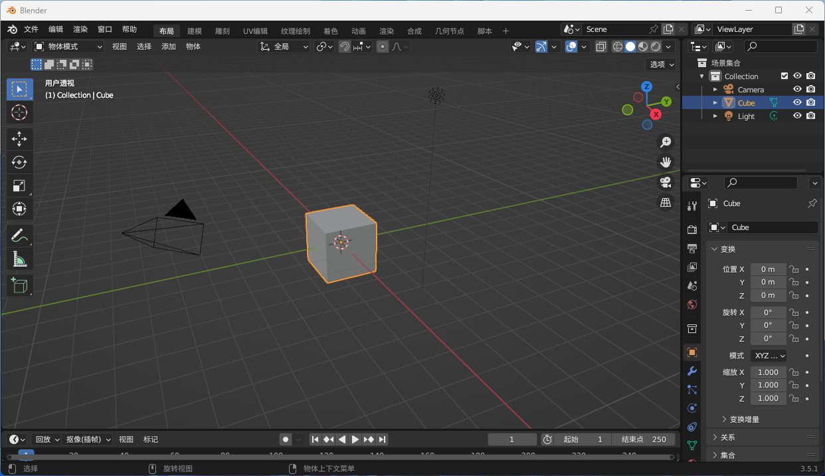
Task: Click the 结束点 250 end frame field
Action: (x=644, y=439)
